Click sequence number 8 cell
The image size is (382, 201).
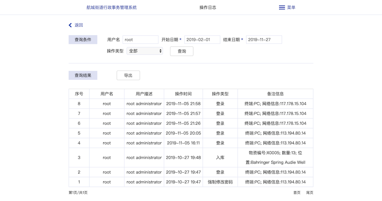(79, 104)
